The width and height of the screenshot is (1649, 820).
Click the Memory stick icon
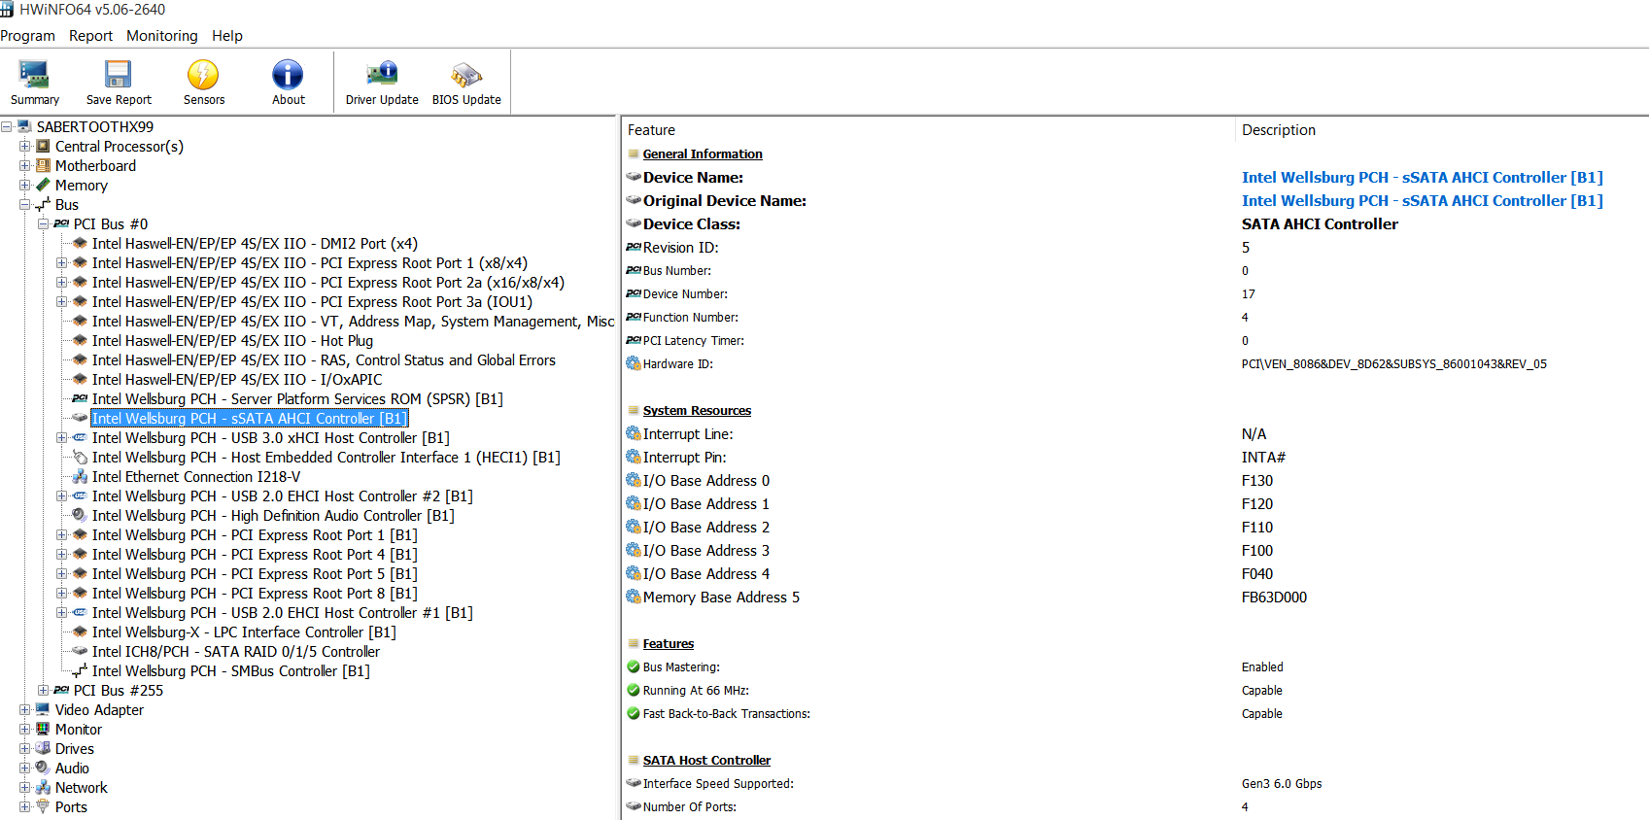[43, 186]
